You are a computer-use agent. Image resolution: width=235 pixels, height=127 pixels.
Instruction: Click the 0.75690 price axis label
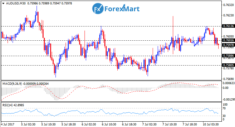pos(228,79)
